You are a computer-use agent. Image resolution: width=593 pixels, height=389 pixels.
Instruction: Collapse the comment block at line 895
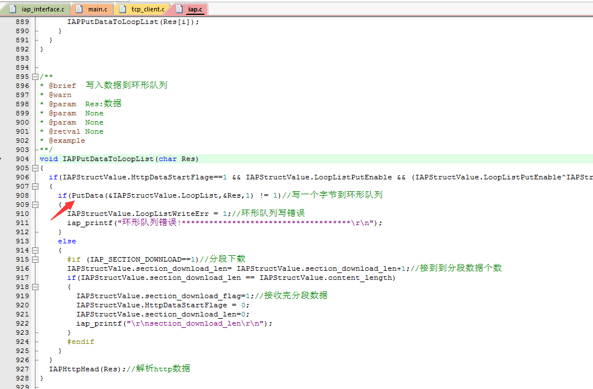[35, 77]
